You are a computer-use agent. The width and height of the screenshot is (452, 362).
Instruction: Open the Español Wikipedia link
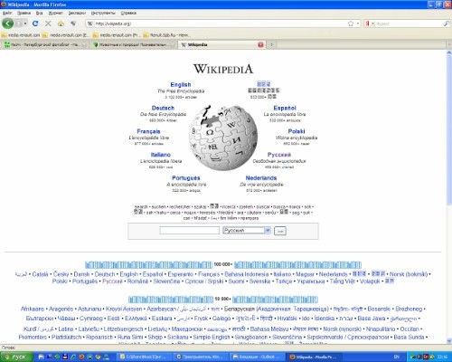coord(285,108)
